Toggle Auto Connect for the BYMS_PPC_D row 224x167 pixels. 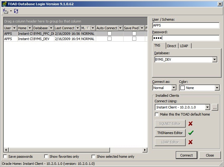pyautogui.click(x=109, y=33)
